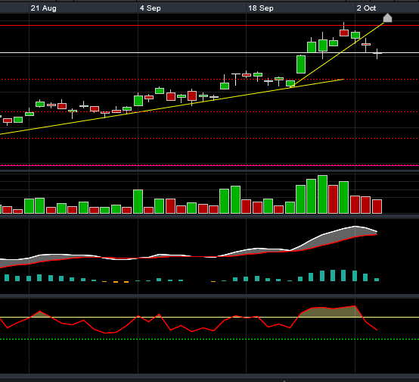This screenshot has width=419, height=382.
Task: Select the steep short yellow trendline
Action: [x=337, y=55]
